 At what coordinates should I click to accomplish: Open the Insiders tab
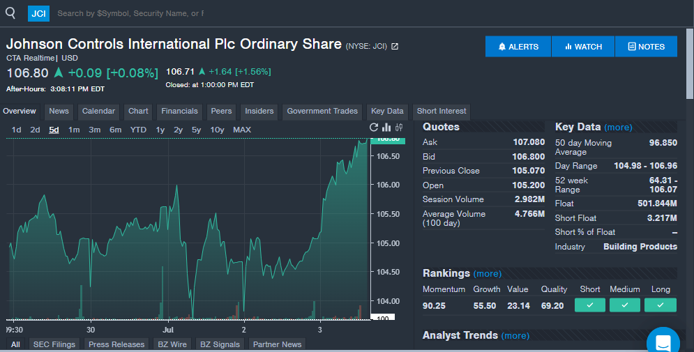(x=259, y=112)
